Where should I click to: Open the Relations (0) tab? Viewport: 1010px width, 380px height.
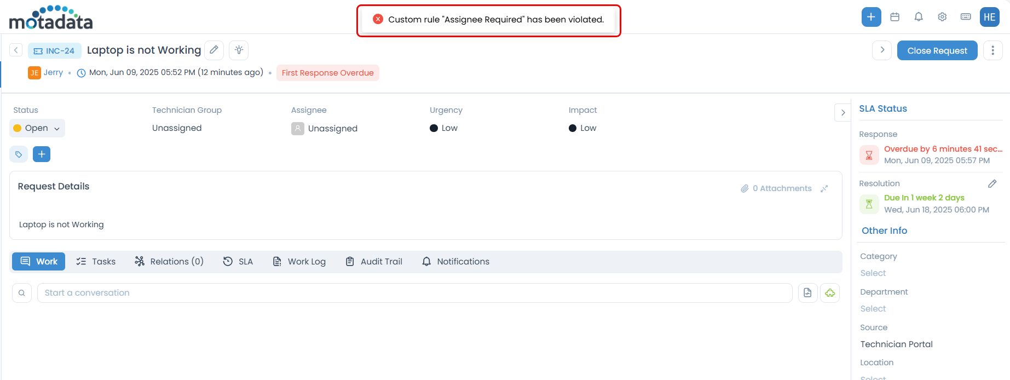(x=169, y=262)
